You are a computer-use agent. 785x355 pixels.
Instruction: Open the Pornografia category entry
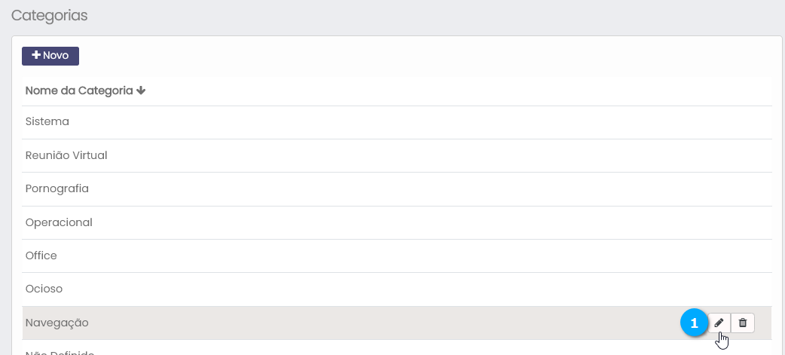pos(57,188)
